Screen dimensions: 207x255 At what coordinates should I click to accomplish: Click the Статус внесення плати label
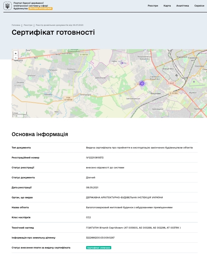pos(41,248)
